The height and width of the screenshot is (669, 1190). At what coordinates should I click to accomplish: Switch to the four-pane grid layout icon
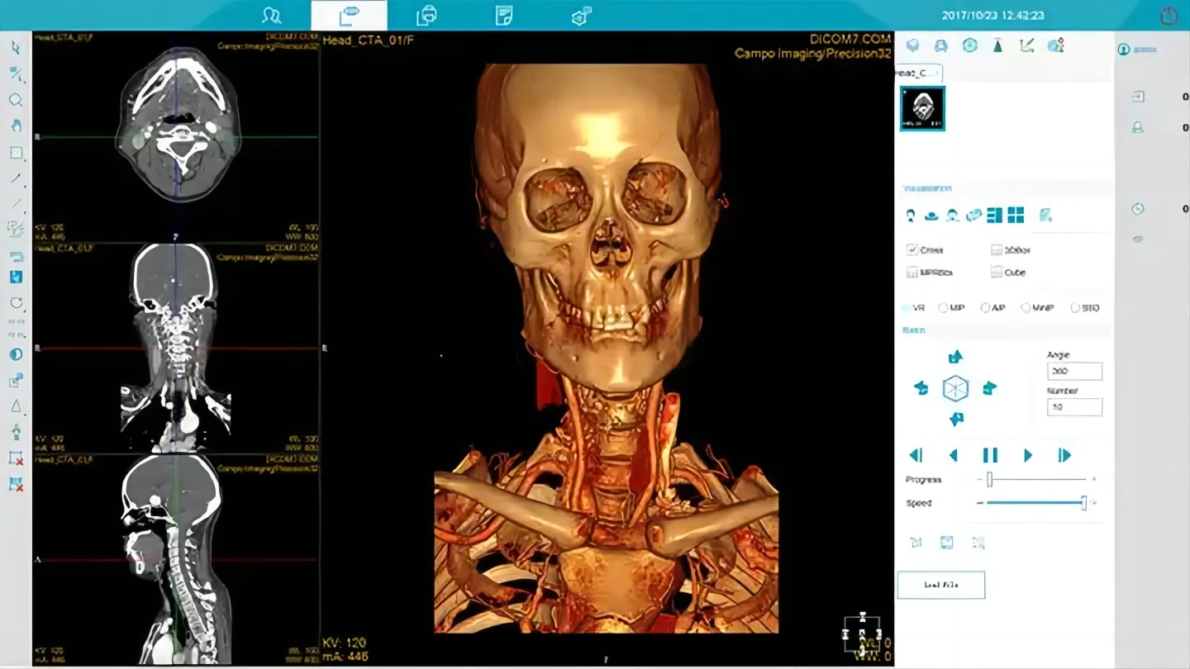pos(1016,216)
